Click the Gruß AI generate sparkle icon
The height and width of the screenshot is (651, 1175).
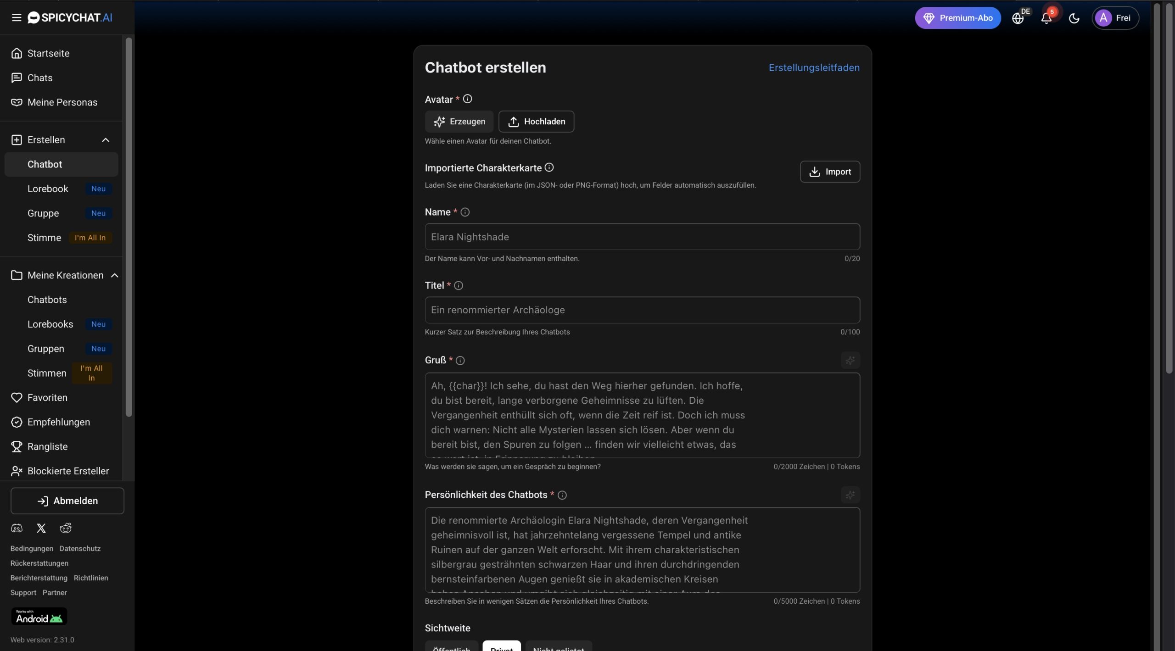(x=850, y=360)
